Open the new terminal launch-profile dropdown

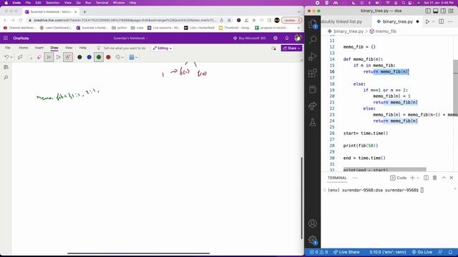point(418,178)
